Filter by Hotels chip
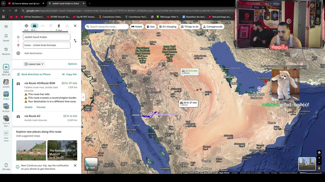 pos(137,27)
